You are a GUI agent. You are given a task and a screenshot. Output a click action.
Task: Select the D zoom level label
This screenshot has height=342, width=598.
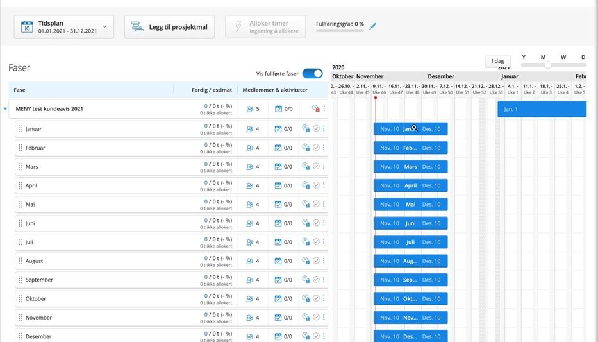(583, 57)
